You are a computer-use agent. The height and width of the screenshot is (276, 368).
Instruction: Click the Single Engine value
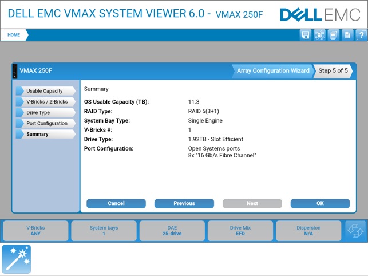[205, 120]
